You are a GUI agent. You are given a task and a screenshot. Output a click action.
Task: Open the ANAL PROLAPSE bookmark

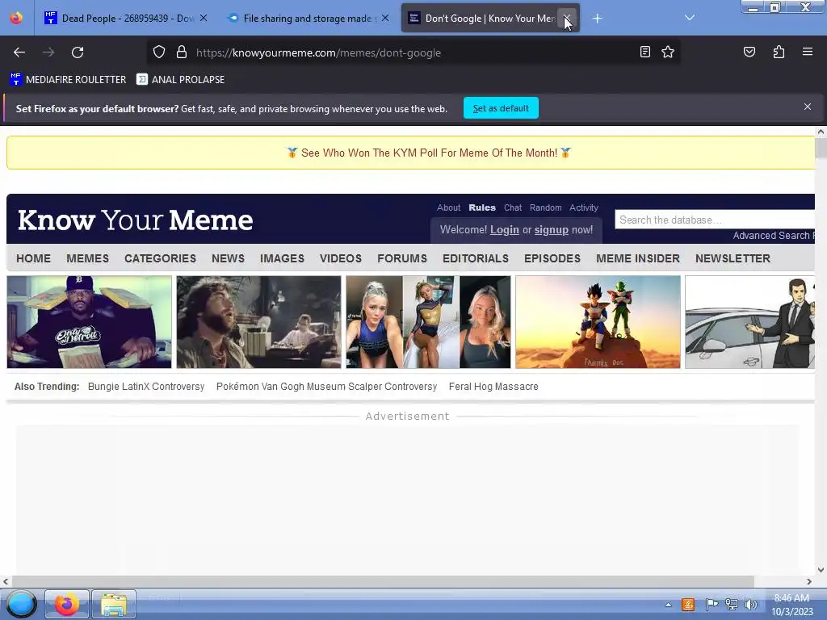(181, 80)
